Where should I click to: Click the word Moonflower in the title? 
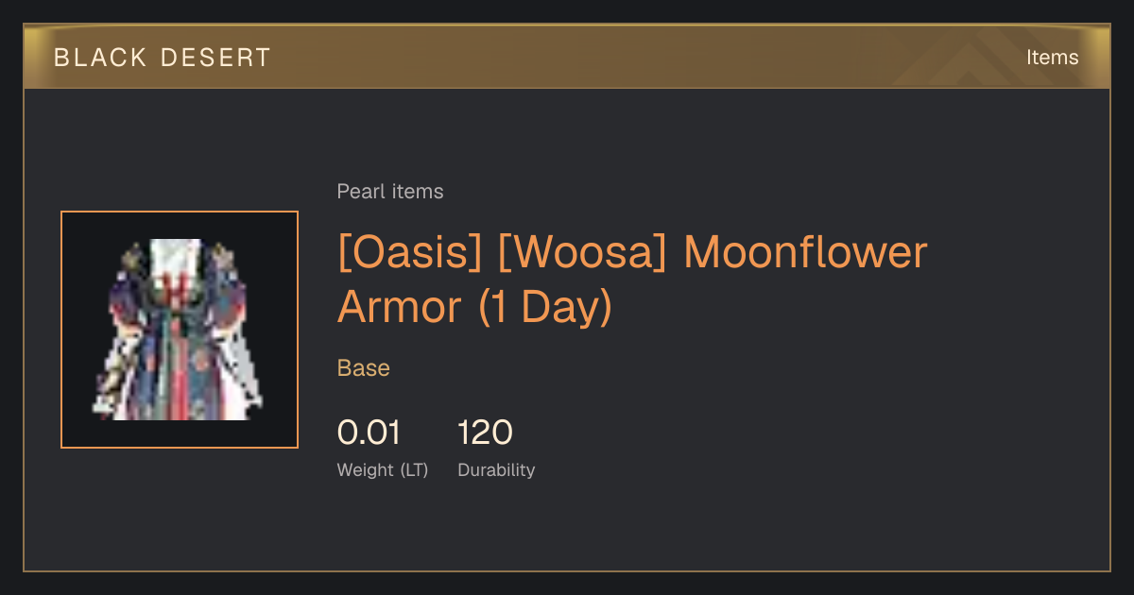pos(805,253)
